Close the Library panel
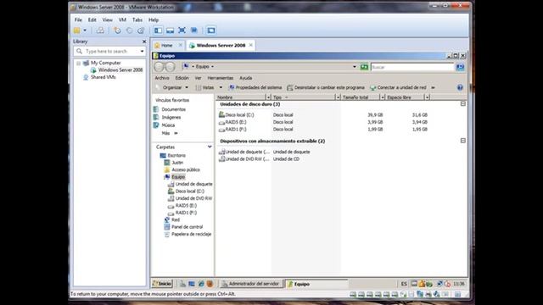 (x=144, y=42)
